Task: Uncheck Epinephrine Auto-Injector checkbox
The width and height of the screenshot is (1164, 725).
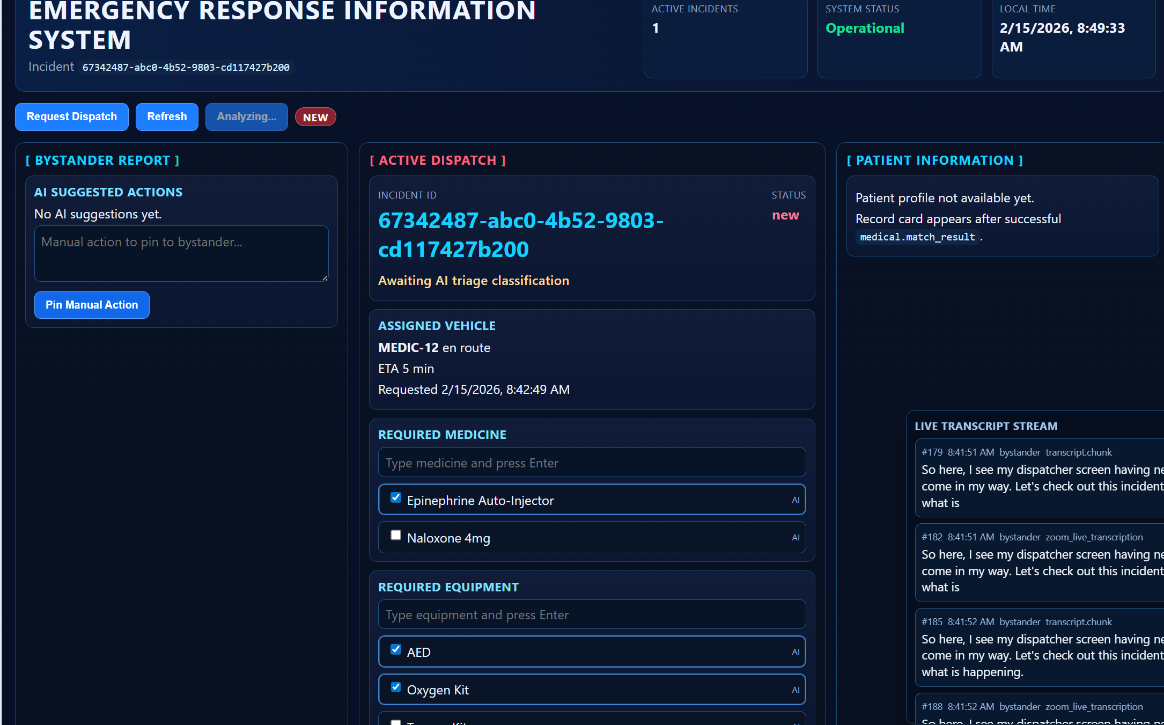Action: tap(396, 498)
